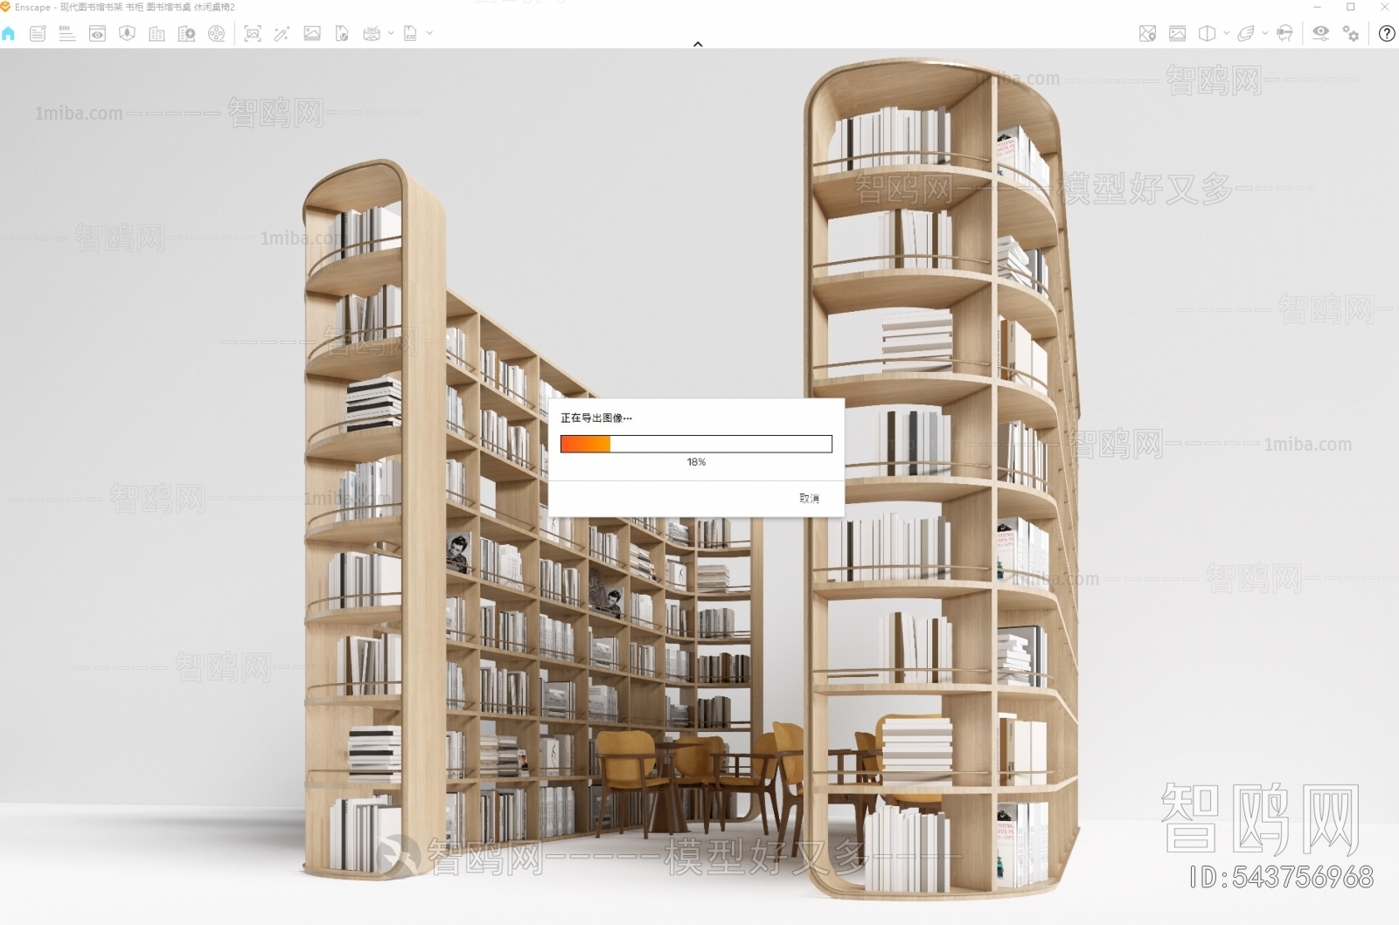The width and height of the screenshot is (1399, 925).
Task: Enable fly mode with the wing icon
Action: pyautogui.click(x=1247, y=34)
